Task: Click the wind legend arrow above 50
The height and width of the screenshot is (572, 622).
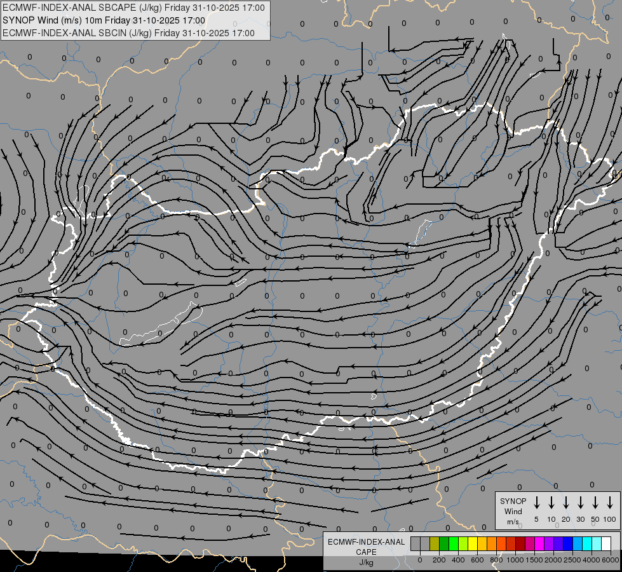Action: click(x=595, y=502)
